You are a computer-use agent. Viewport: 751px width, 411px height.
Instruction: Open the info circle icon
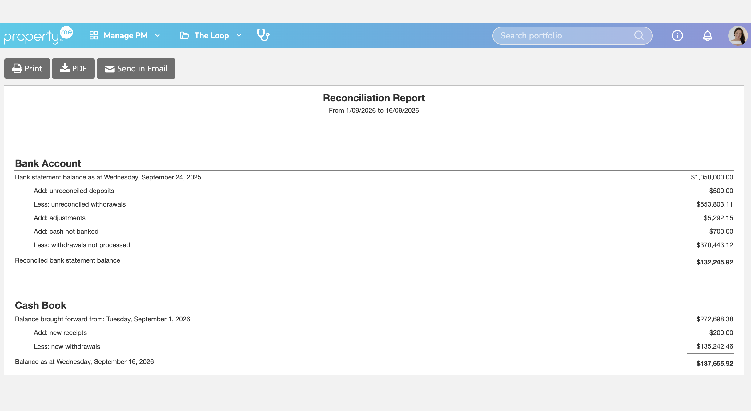[677, 36]
